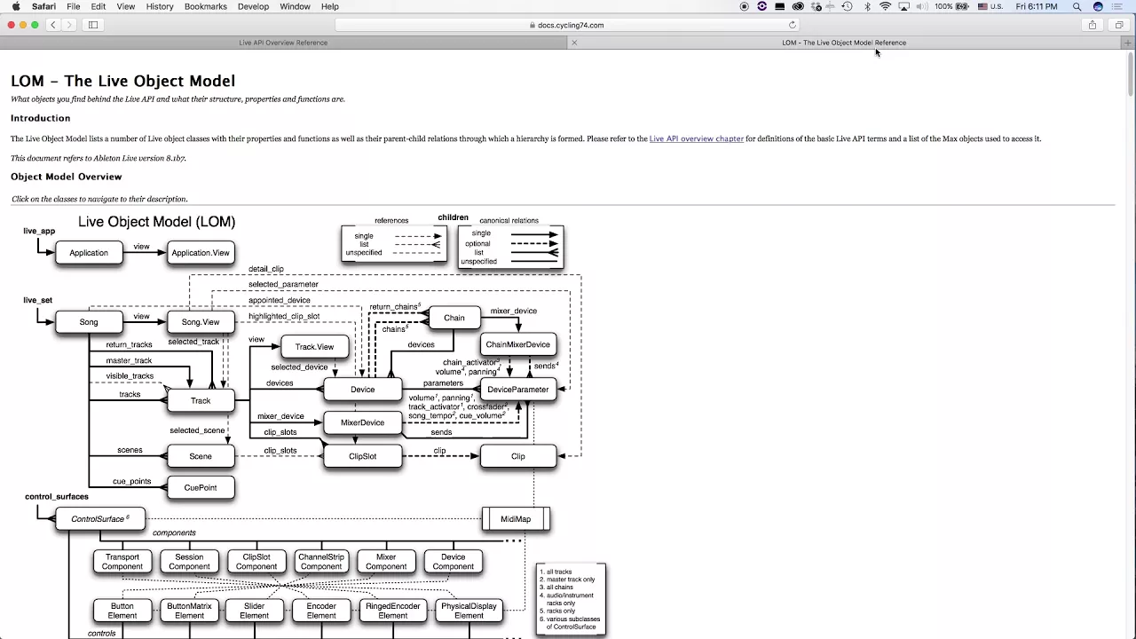Click the MidiMap box in diagram
This screenshot has width=1136, height=639.
516,519
